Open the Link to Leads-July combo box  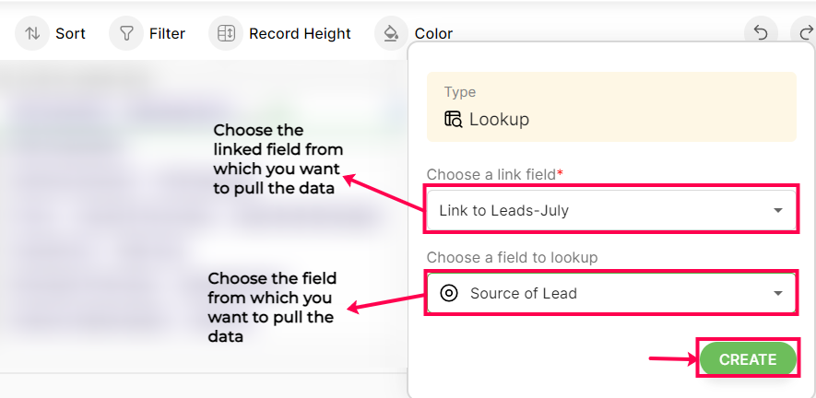[599, 211]
